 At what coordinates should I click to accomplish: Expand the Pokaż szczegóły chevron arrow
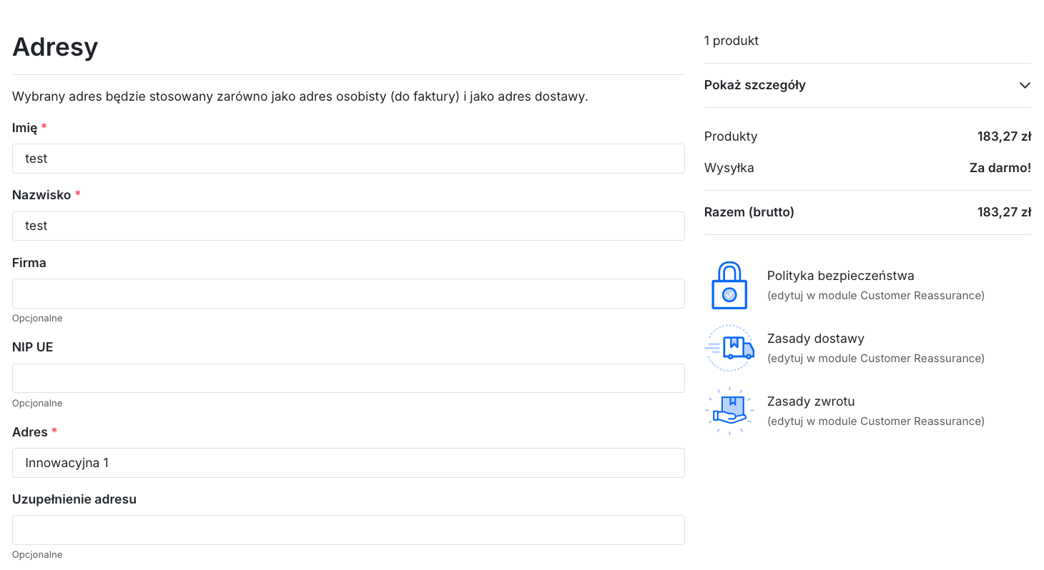point(1025,85)
